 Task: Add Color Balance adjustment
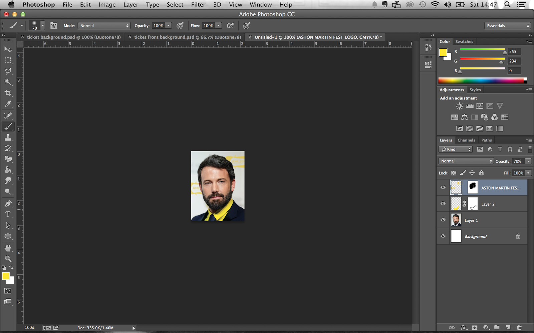465,117
